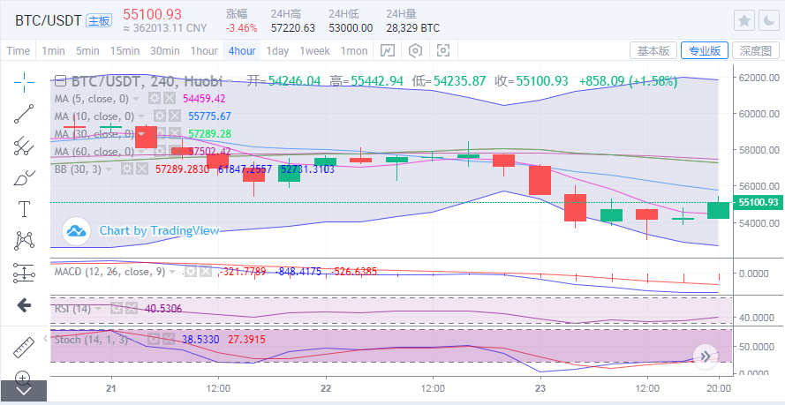Screen dimensions: 785x405
Task: Open chart settings hexagon icon
Action: 416,50
